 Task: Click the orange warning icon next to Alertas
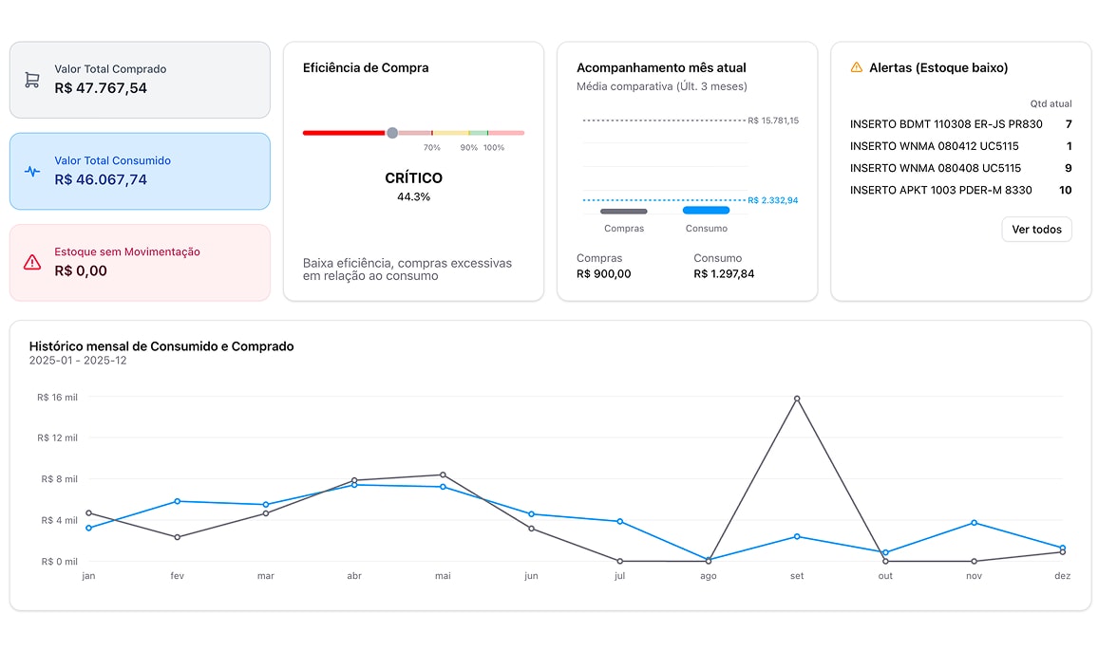pos(857,67)
